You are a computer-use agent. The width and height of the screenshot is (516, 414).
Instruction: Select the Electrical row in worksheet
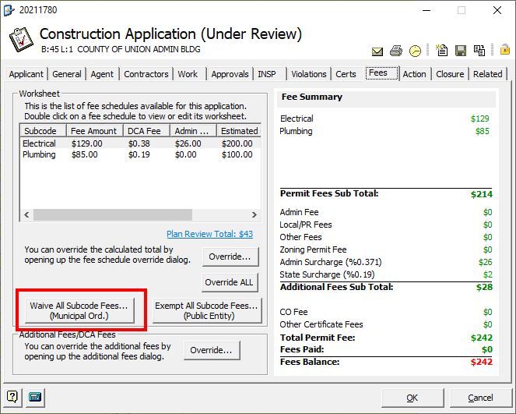click(141, 143)
